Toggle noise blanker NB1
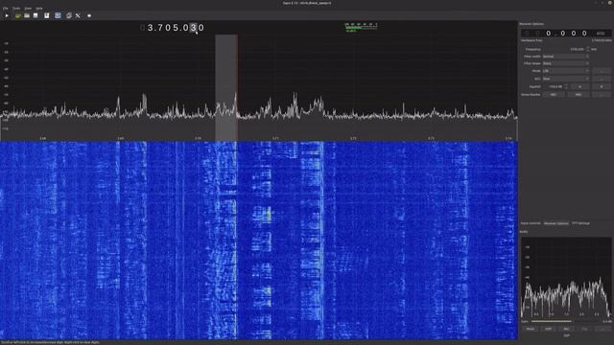614x345 pixels. (554, 95)
